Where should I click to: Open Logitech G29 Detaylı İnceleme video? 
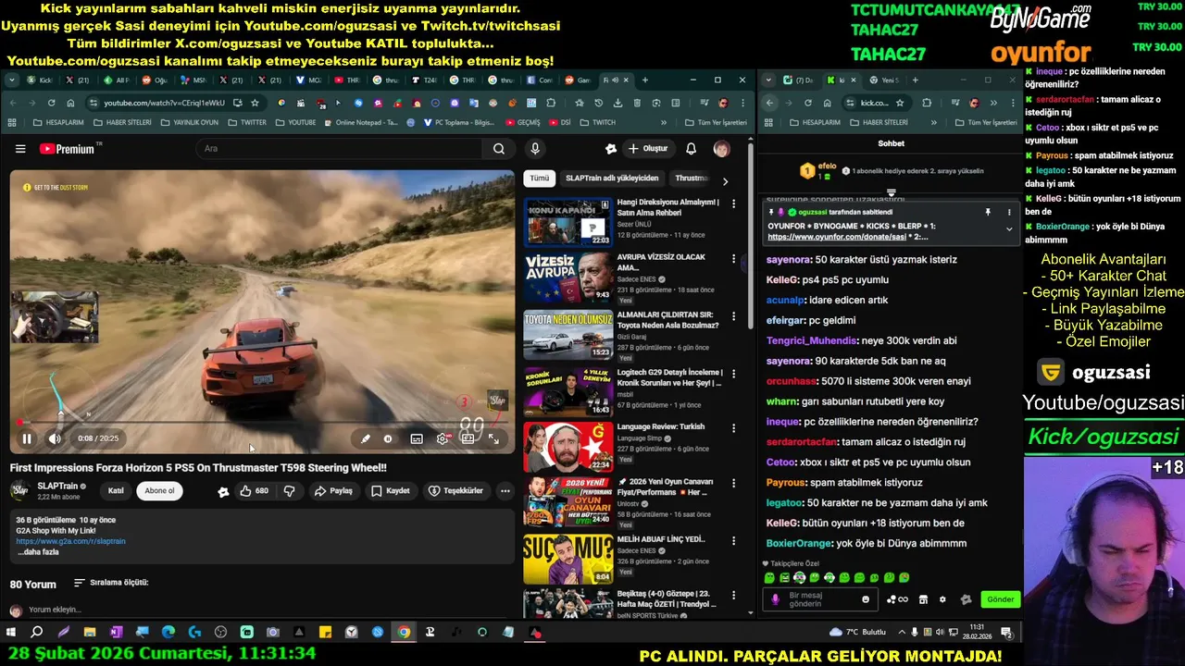pyautogui.click(x=568, y=392)
